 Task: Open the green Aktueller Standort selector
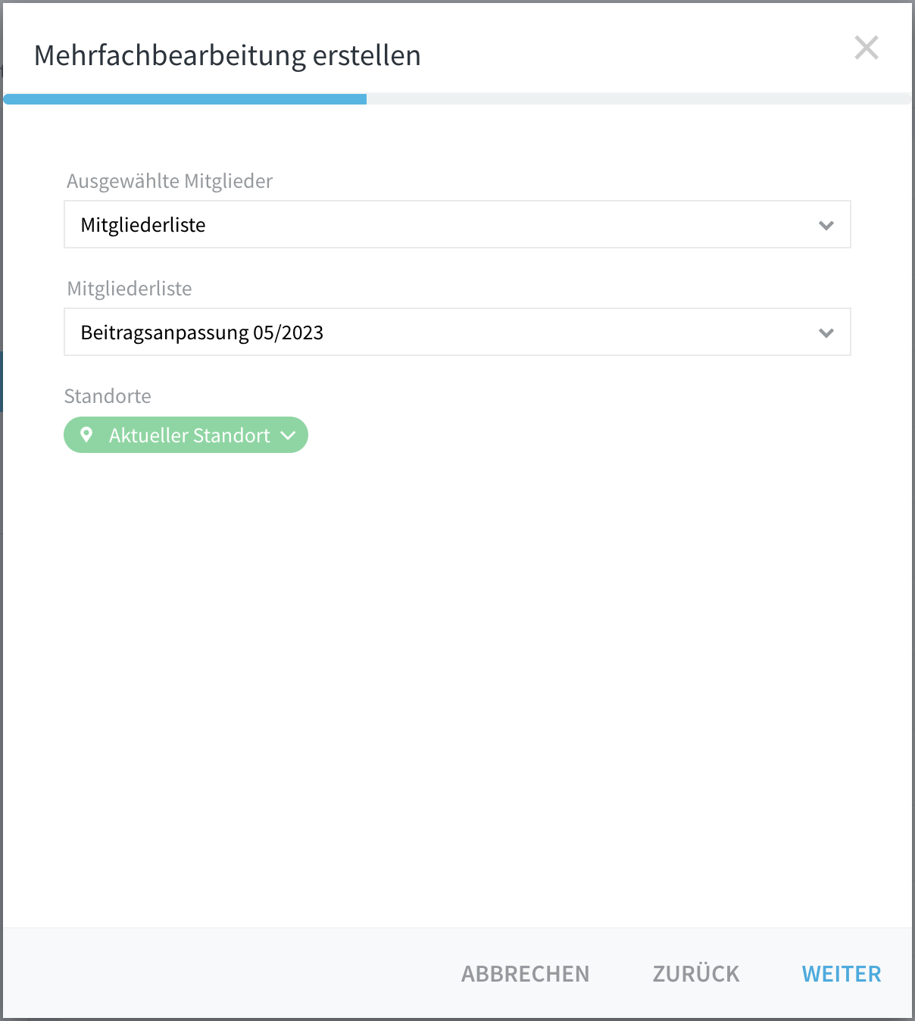point(186,435)
